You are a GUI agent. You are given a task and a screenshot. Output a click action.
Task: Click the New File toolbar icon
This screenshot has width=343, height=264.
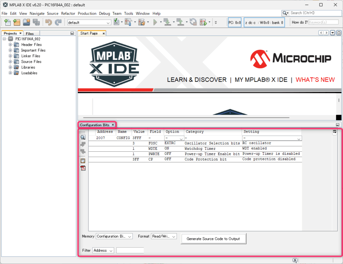click(x=7, y=22)
